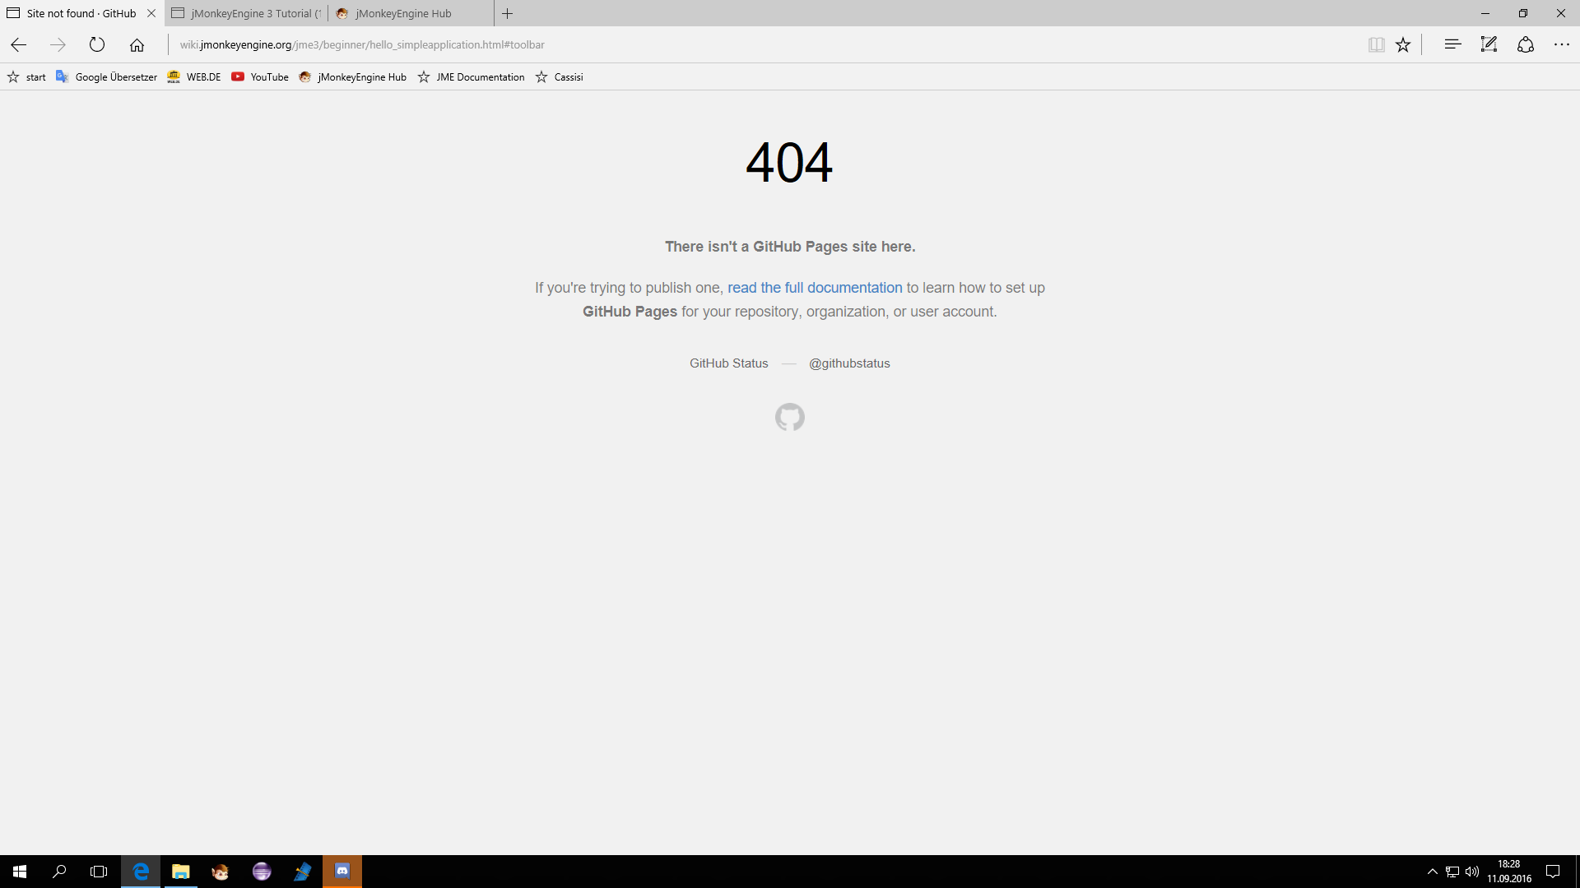The image size is (1580, 888).
Task: Open the YouTube bookmark
Action: [260, 76]
